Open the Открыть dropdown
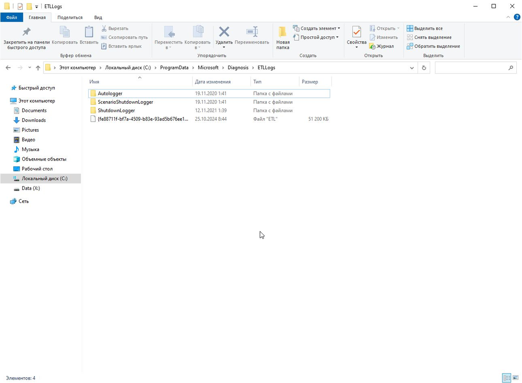 tap(385, 28)
